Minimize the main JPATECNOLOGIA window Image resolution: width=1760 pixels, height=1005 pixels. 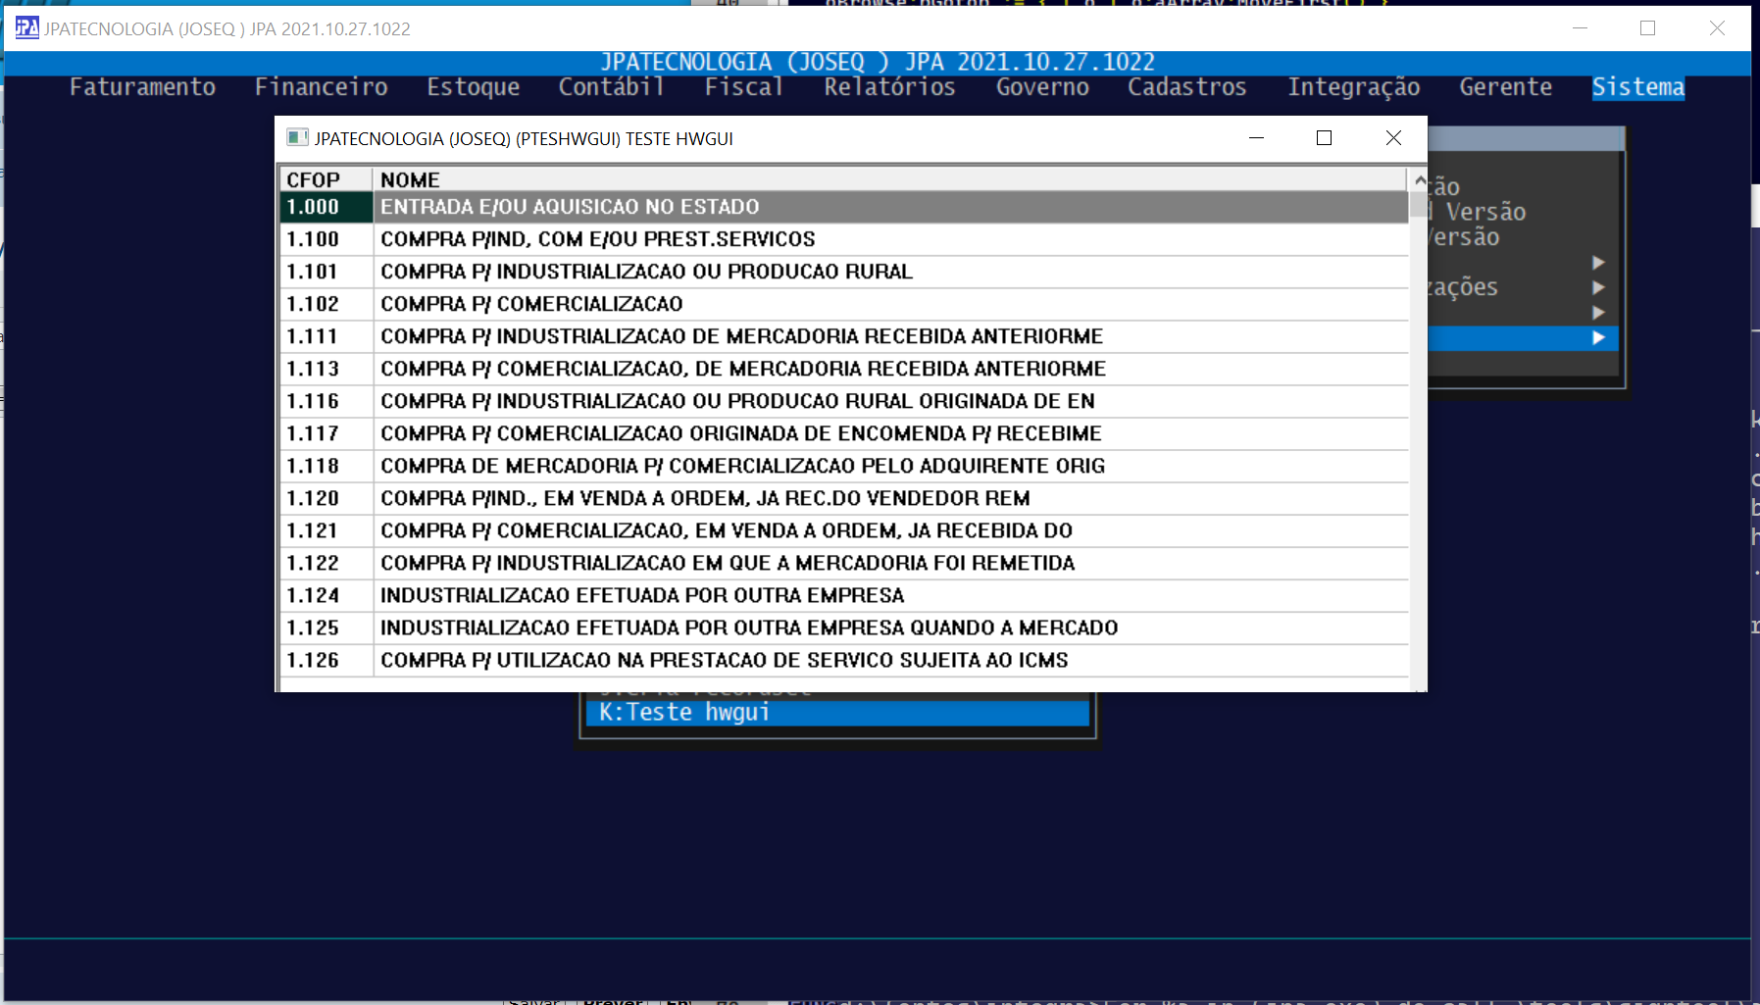1580,28
